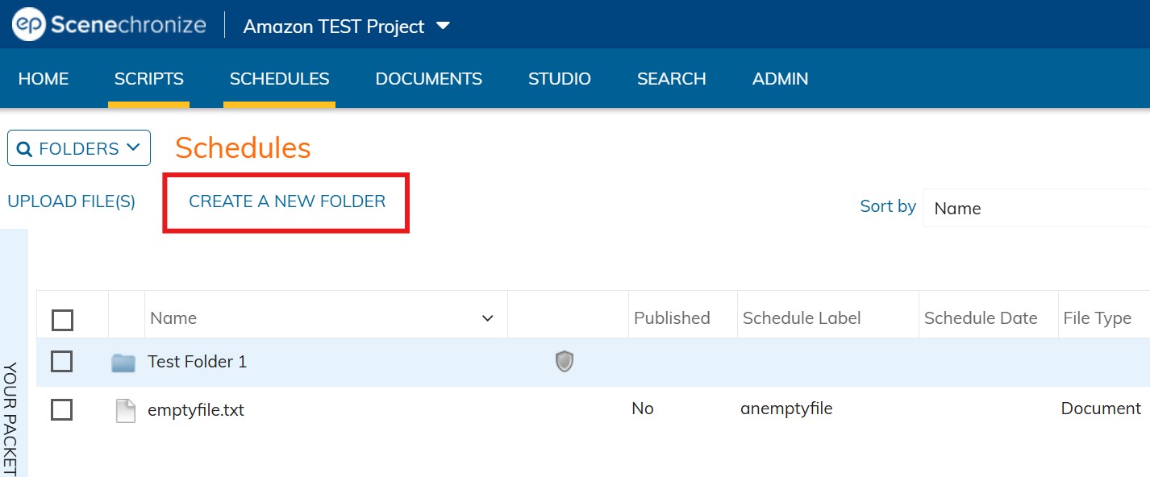Screen dimensions: 1150x477
Task: Expand the FOLDERS search dropdown
Action: [79, 148]
